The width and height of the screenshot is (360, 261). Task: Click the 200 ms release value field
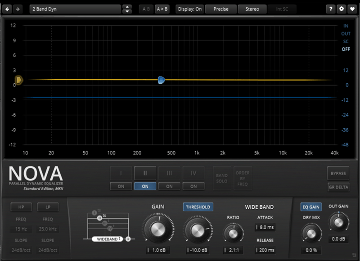coord(265,250)
